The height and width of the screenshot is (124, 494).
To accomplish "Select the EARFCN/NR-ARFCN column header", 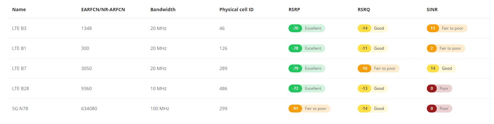I will coord(103,10).
